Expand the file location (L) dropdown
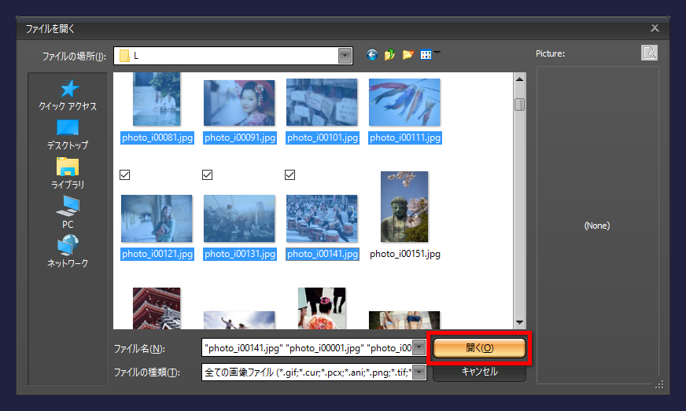 click(x=345, y=56)
